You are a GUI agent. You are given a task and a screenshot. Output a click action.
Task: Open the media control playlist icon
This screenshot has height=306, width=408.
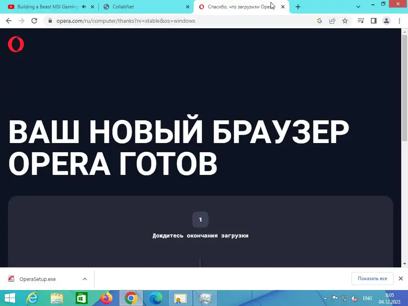[361, 21]
